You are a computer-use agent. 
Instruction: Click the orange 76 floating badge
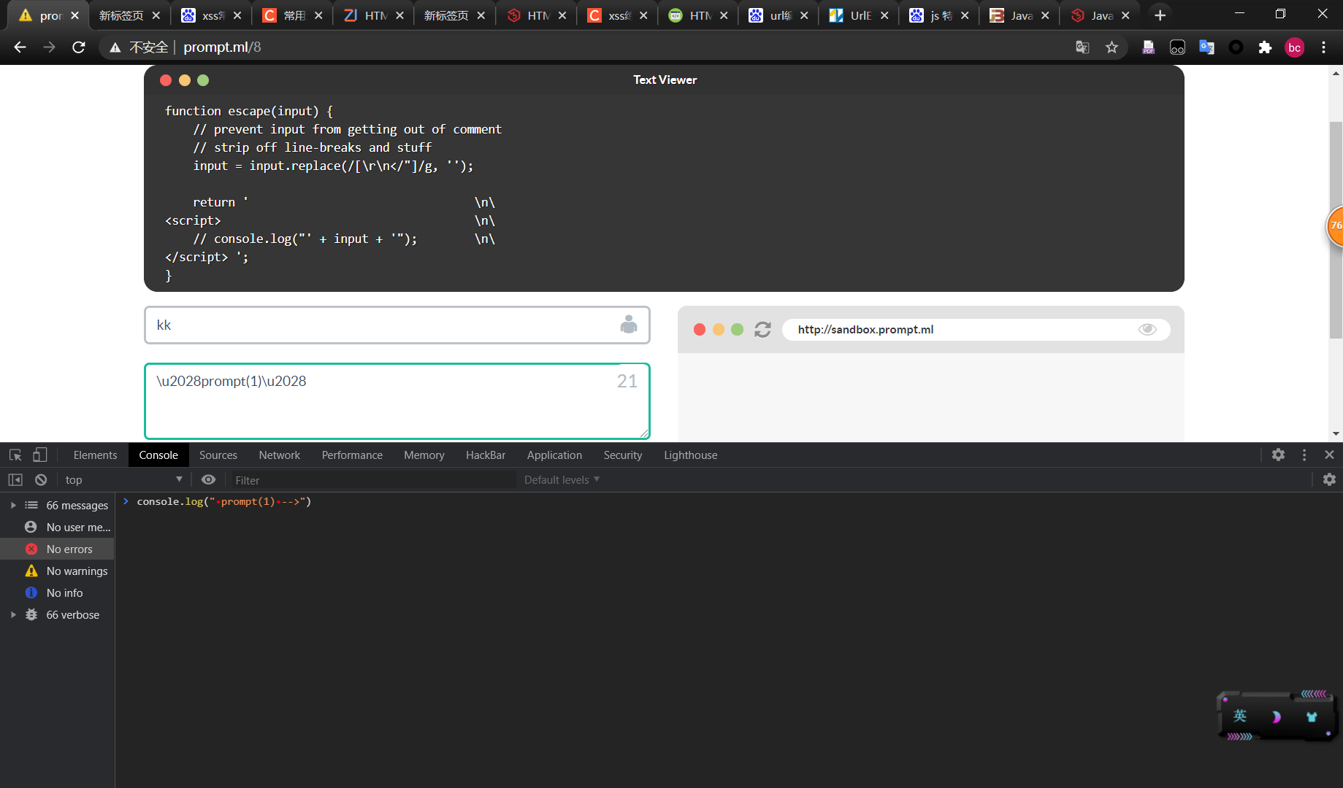1335,225
